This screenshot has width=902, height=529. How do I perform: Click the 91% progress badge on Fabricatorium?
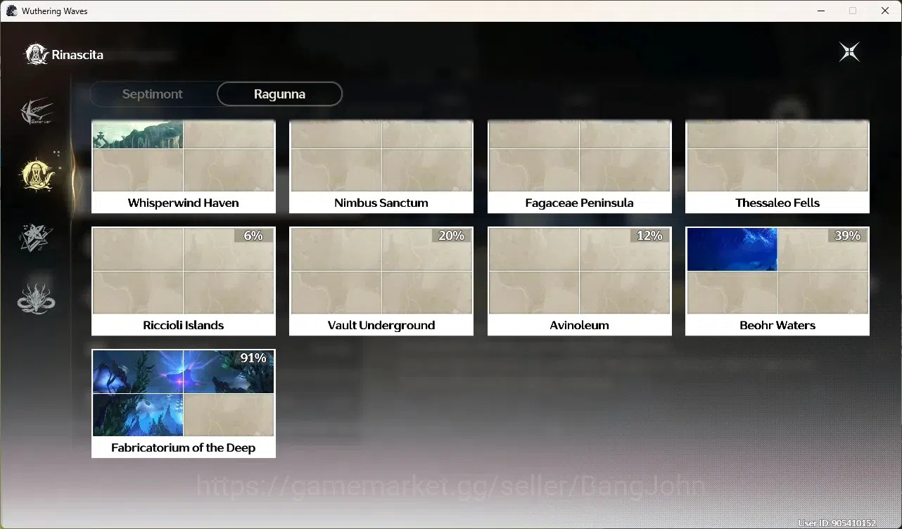pyautogui.click(x=253, y=358)
